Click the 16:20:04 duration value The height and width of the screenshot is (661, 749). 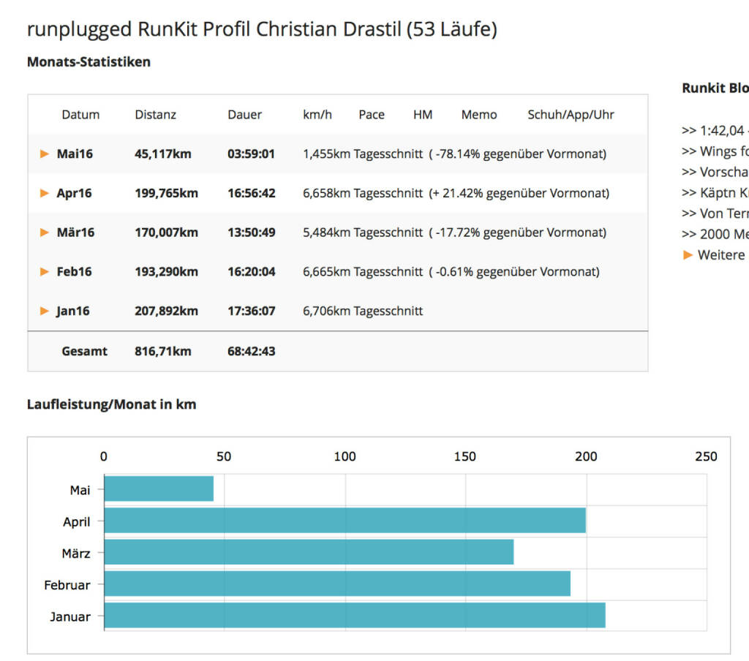252,272
